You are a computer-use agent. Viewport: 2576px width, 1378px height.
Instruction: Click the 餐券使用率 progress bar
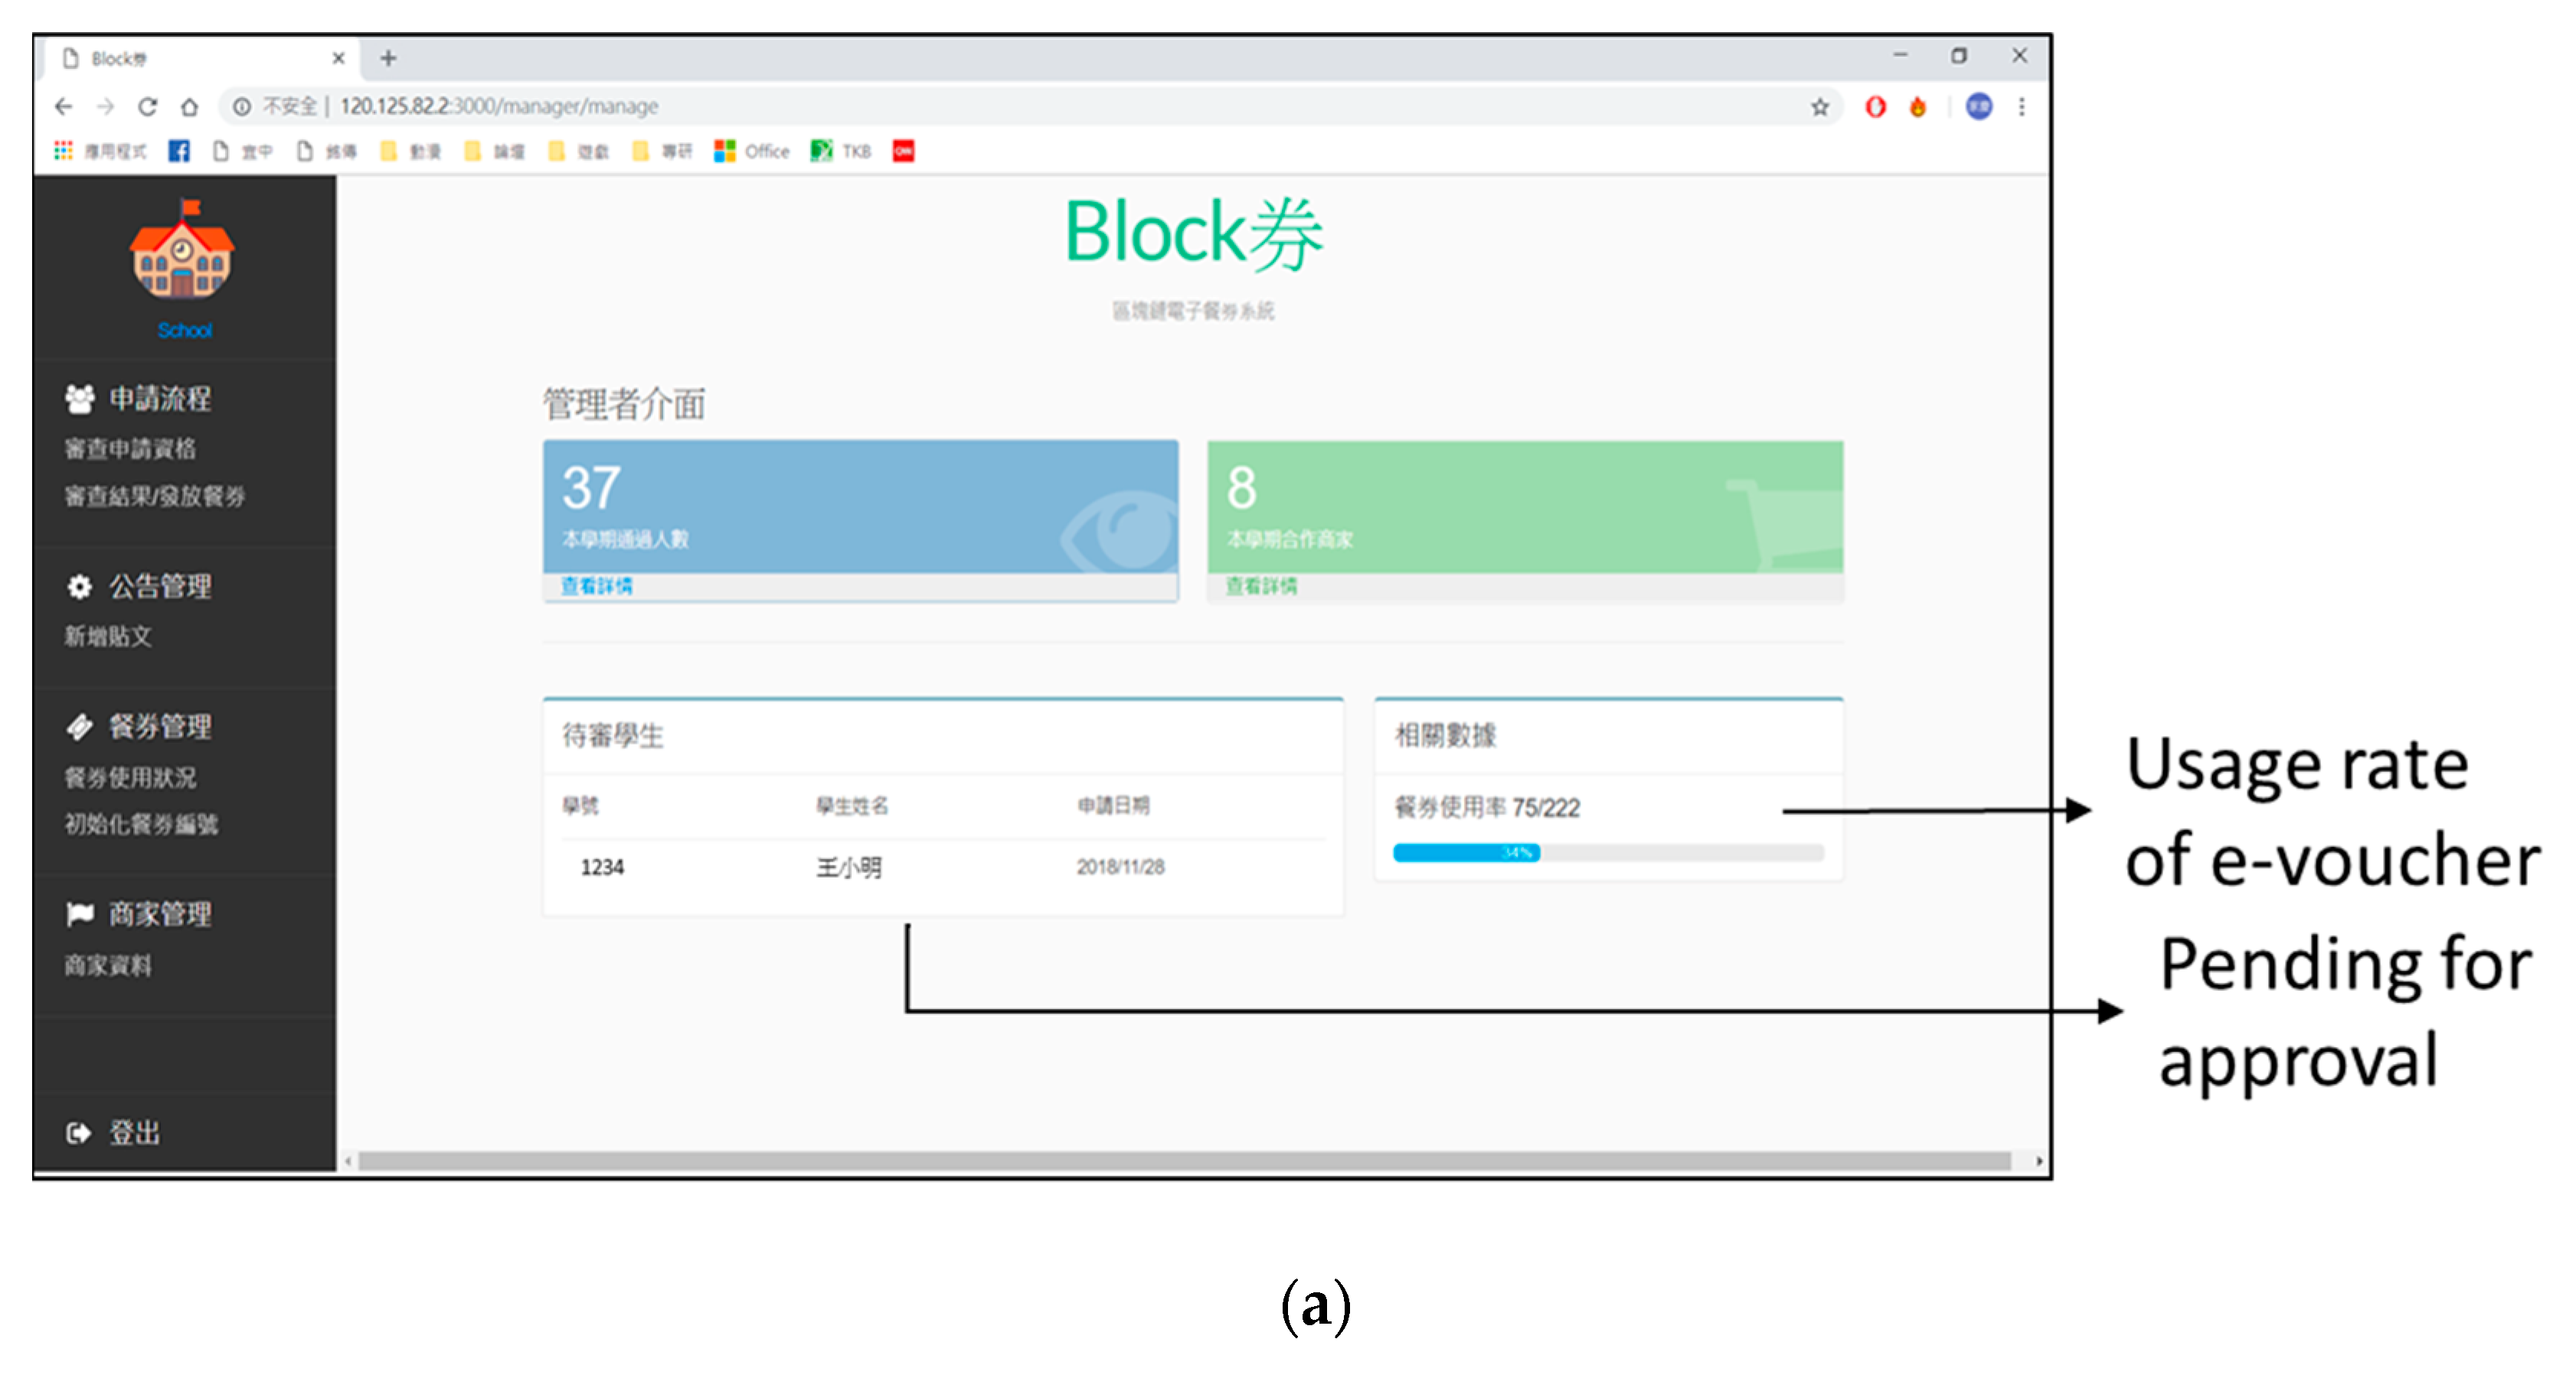pyautogui.click(x=1607, y=852)
